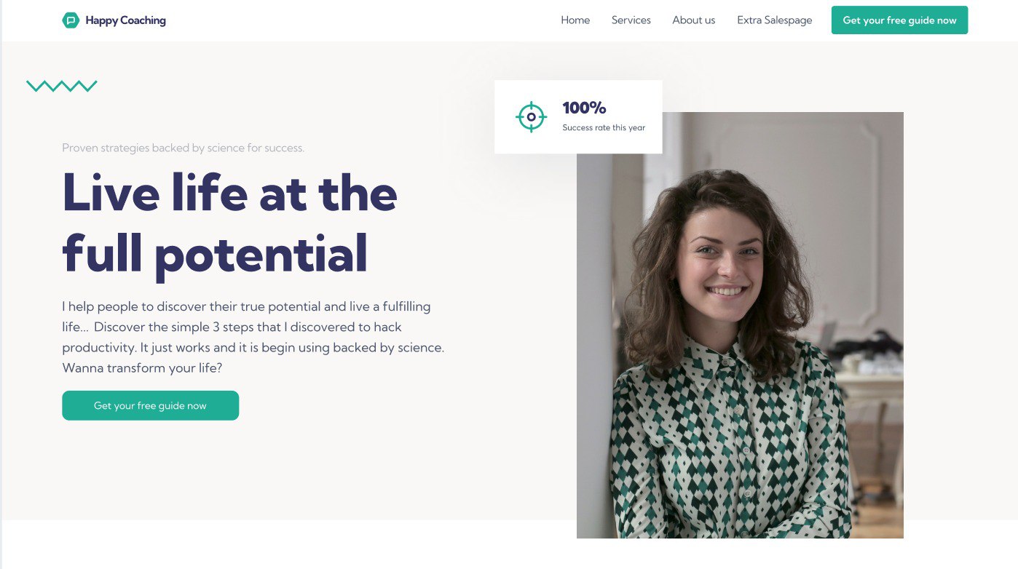This screenshot has height=569, width=1018.
Task: Click the hero Get your free guide now button
Action: (150, 405)
